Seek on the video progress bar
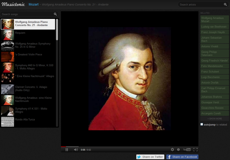Screen dimensions: 230x160 pos(130,146)
